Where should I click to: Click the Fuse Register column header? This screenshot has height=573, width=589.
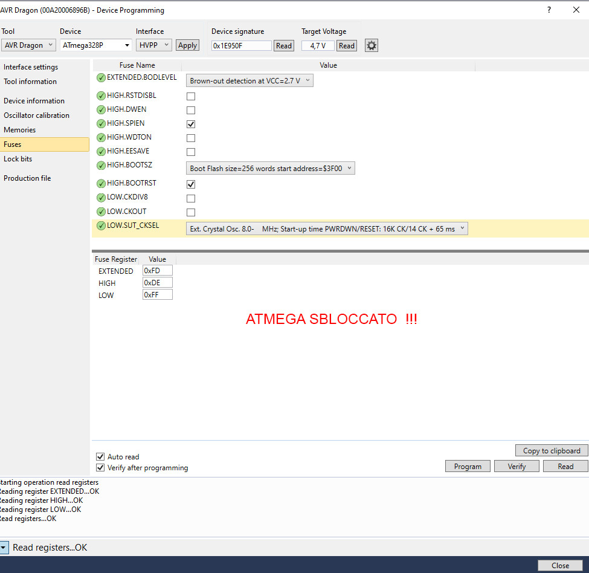pos(116,259)
